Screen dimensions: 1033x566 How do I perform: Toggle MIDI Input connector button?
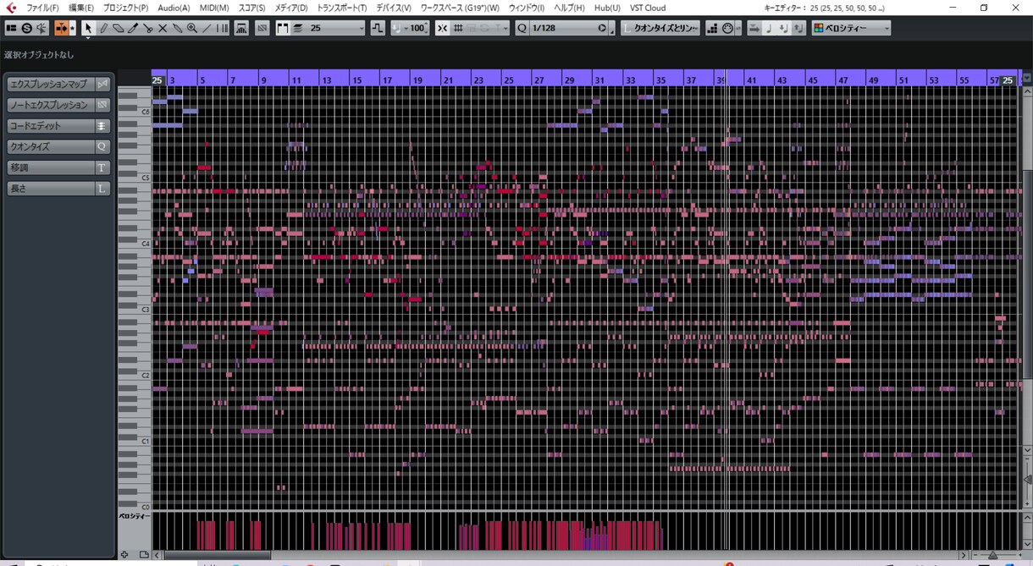726,28
